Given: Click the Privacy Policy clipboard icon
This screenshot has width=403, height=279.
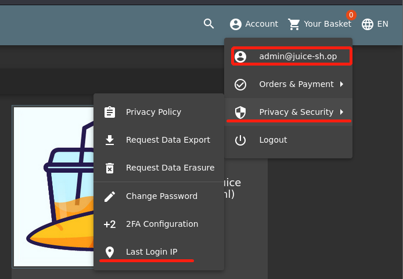Looking at the screenshot, I should [x=110, y=112].
